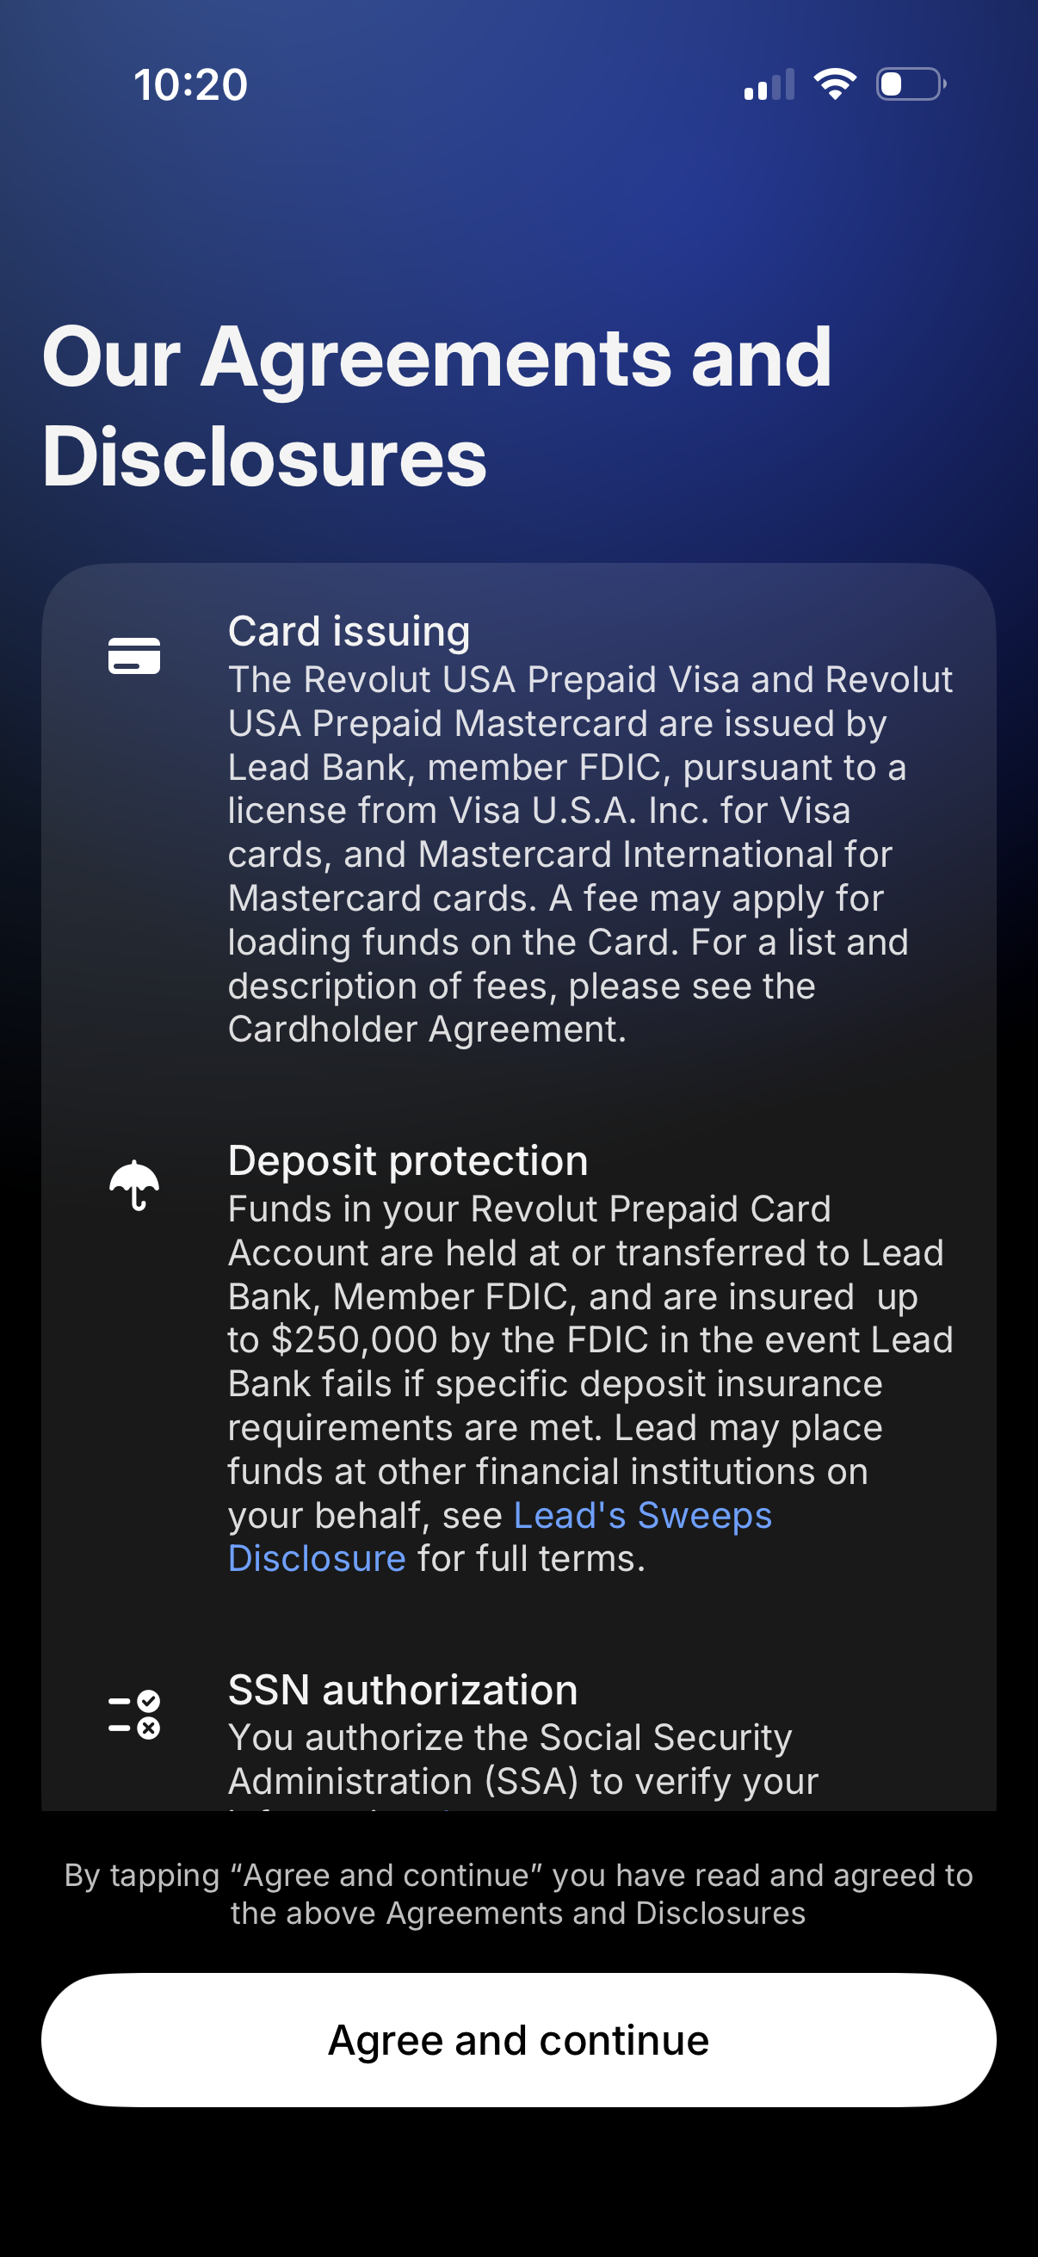
Task: Tap the Mastercard International text
Action: click(x=655, y=854)
